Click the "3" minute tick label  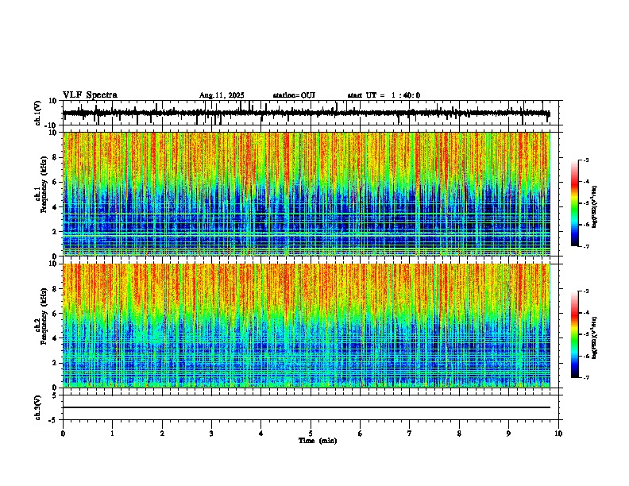[x=211, y=434]
